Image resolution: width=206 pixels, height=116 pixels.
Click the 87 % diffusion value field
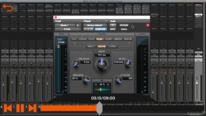[76, 79]
